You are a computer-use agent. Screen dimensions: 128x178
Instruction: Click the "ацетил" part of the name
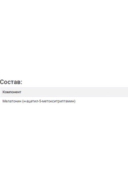click(31, 101)
